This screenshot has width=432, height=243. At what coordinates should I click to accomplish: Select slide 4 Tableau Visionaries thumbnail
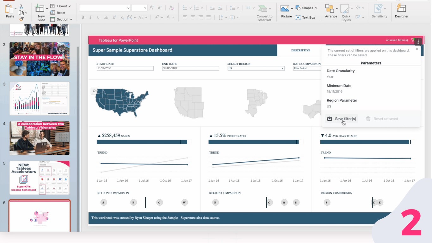tap(40, 138)
